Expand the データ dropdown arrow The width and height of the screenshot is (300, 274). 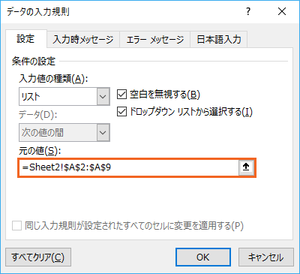click(103, 132)
